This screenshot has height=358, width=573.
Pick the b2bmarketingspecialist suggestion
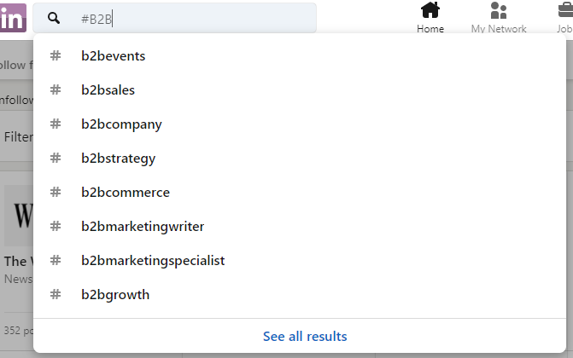[x=153, y=261]
